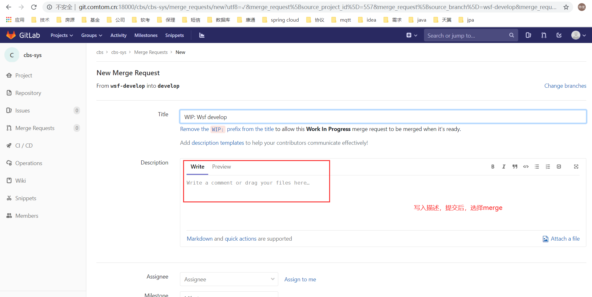Expand the user avatar dropdown menu
592x297 pixels.
[x=578, y=35]
